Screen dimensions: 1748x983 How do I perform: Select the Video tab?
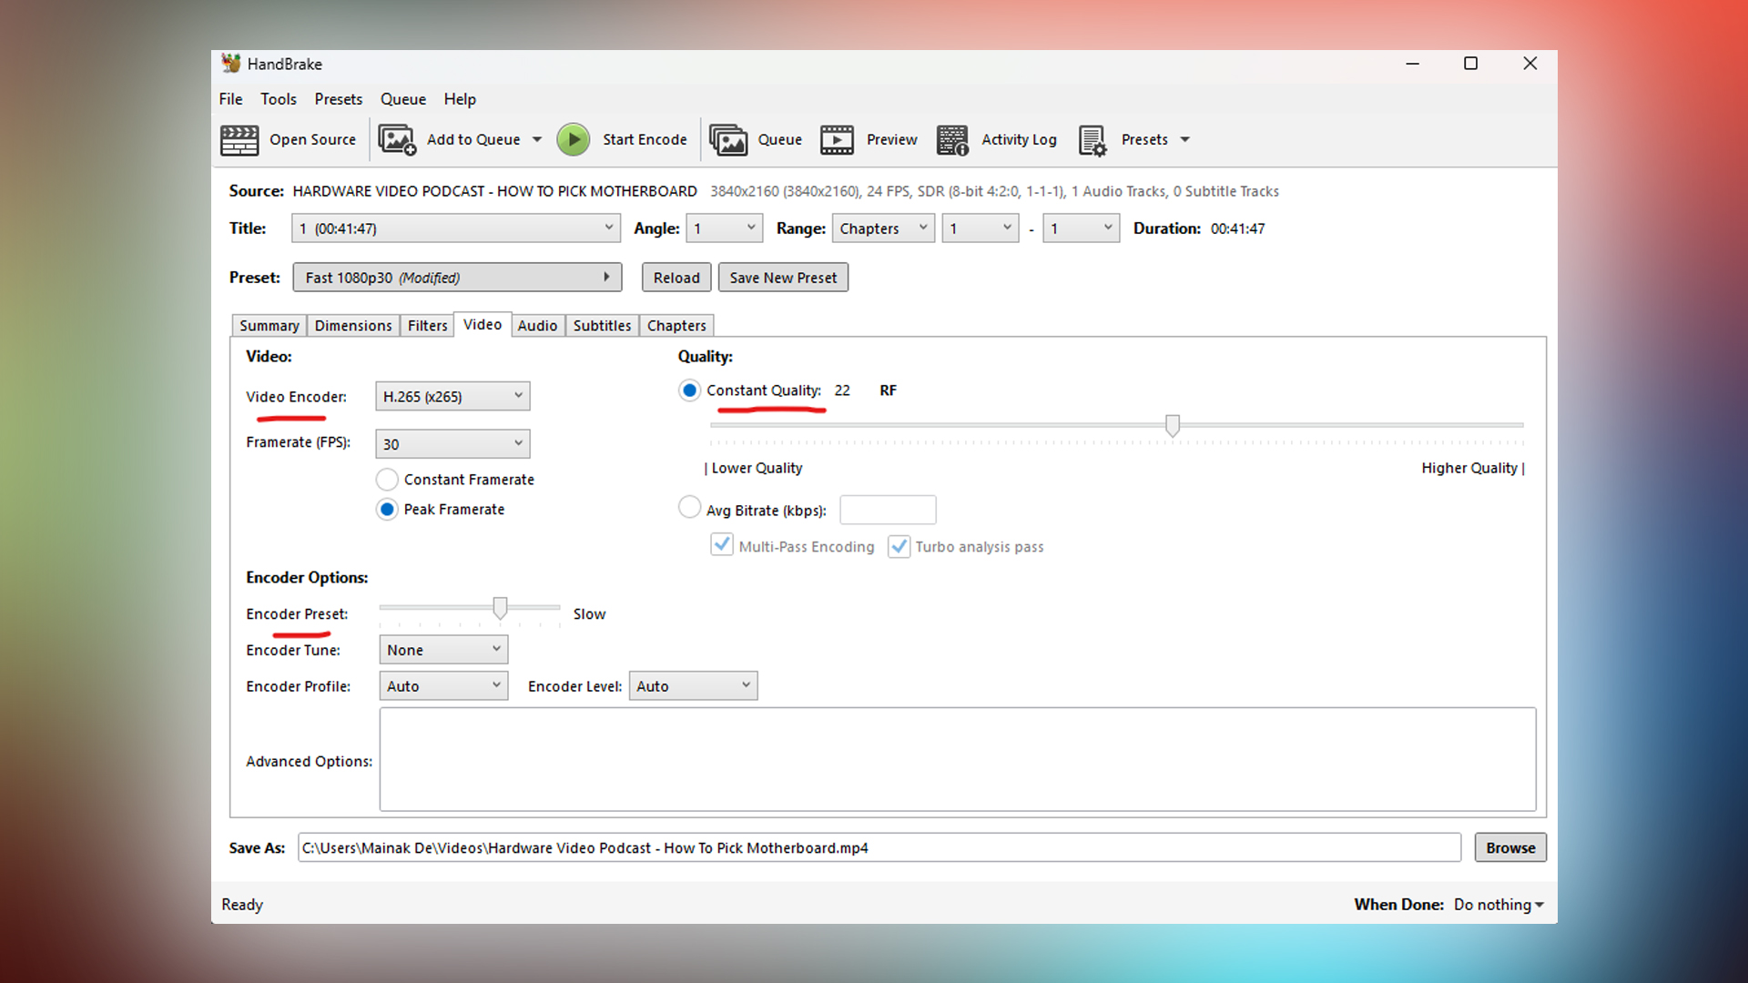483,324
